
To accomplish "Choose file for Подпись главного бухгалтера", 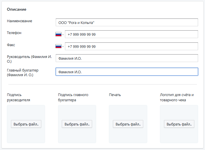I will 77,124.
